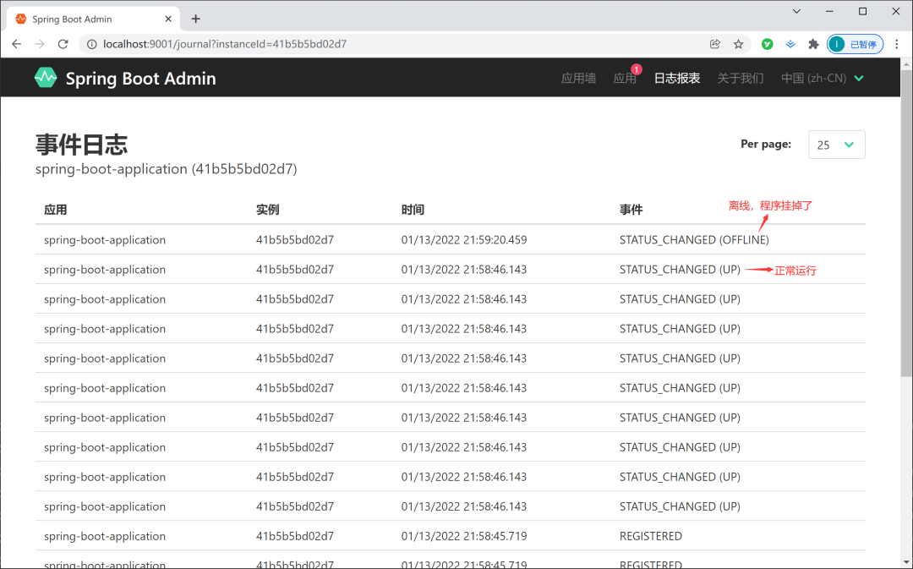
Task: Maximize the browser window
Action: [863, 11]
